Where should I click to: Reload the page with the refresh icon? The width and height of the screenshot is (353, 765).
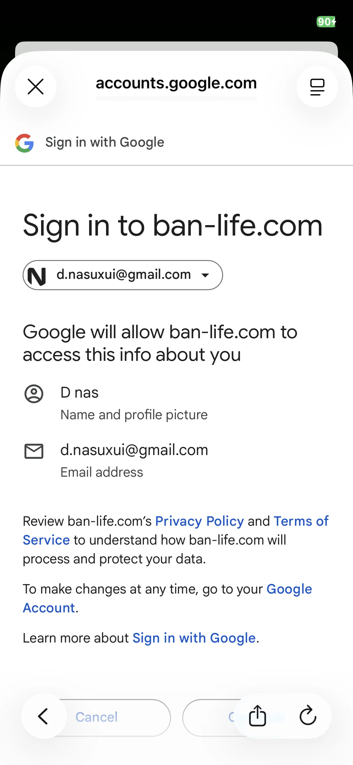click(308, 716)
